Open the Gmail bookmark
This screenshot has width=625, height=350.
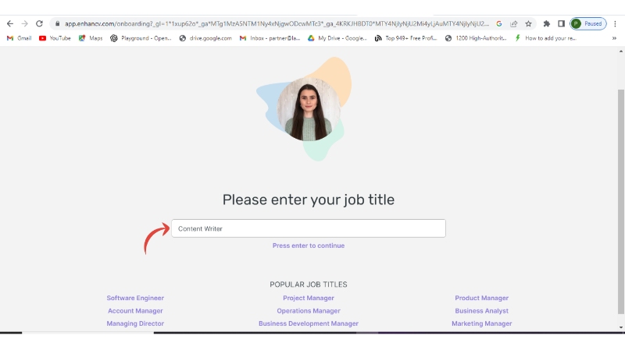pos(19,38)
